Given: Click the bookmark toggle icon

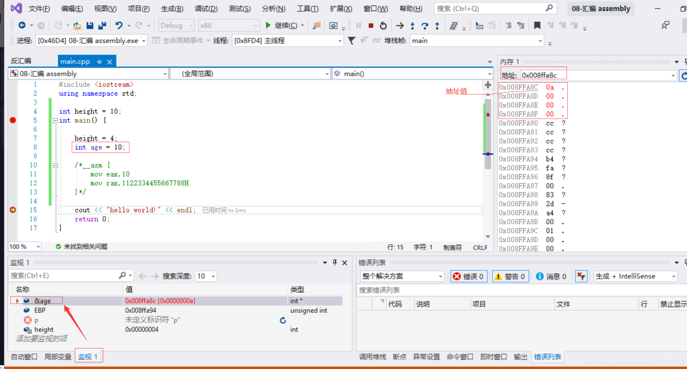Looking at the screenshot, I should tap(537, 25).
